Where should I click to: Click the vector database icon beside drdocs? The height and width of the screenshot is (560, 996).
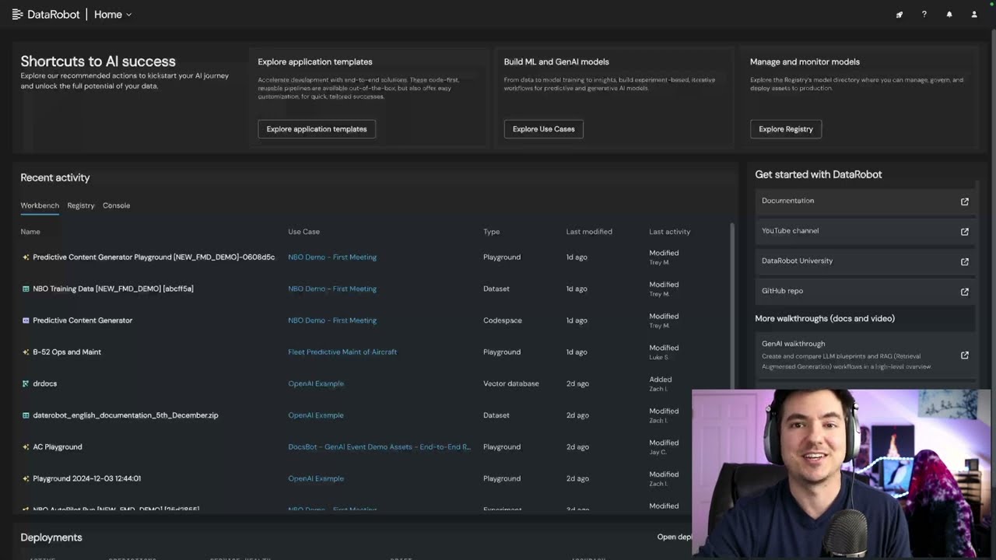[x=26, y=383]
